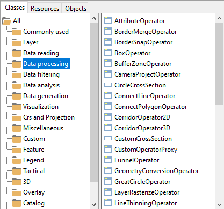Switch to the Resources tab
The image size is (224, 209).
[x=45, y=8]
